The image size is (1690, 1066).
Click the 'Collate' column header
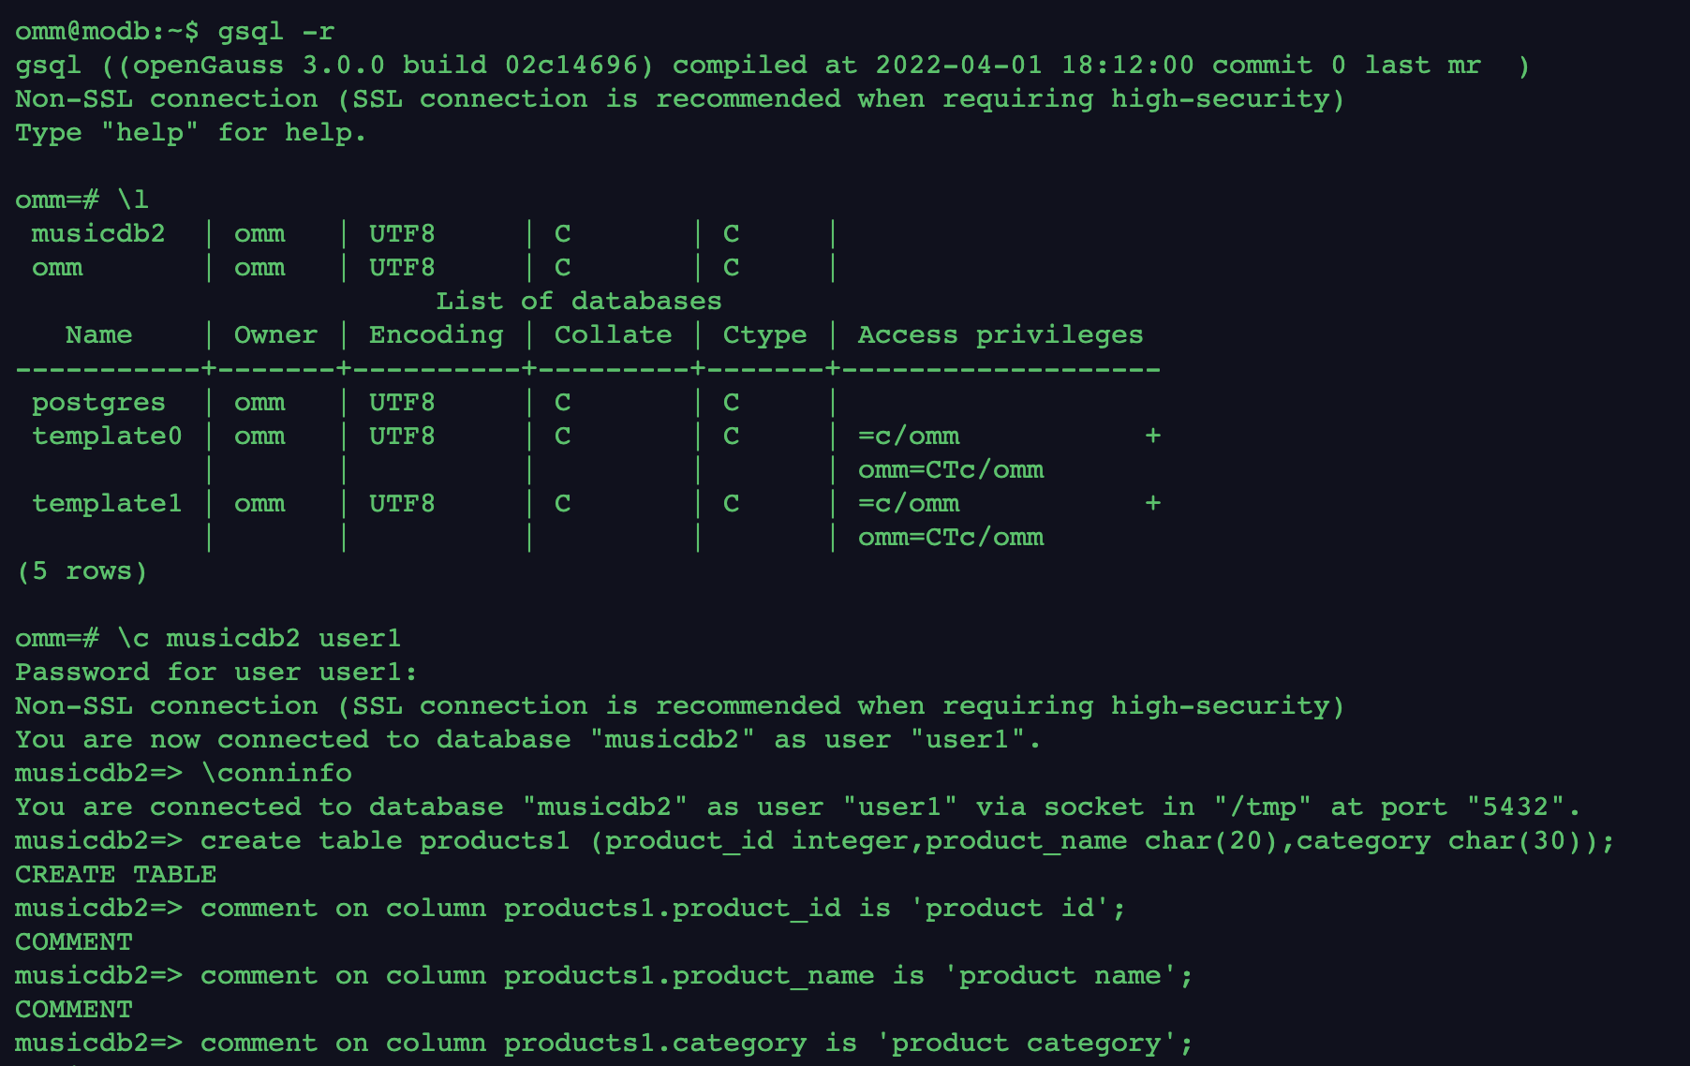point(613,335)
